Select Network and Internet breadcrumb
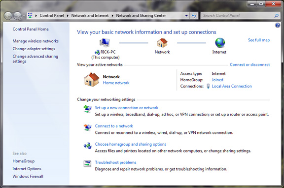The width and height of the screenshot is (284, 188). click(90, 16)
